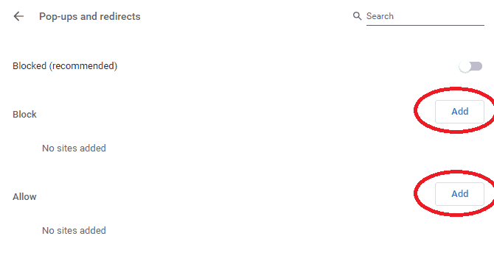Go back using the left arrow icon
The height and width of the screenshot is (272, 494).
point(18,16)
